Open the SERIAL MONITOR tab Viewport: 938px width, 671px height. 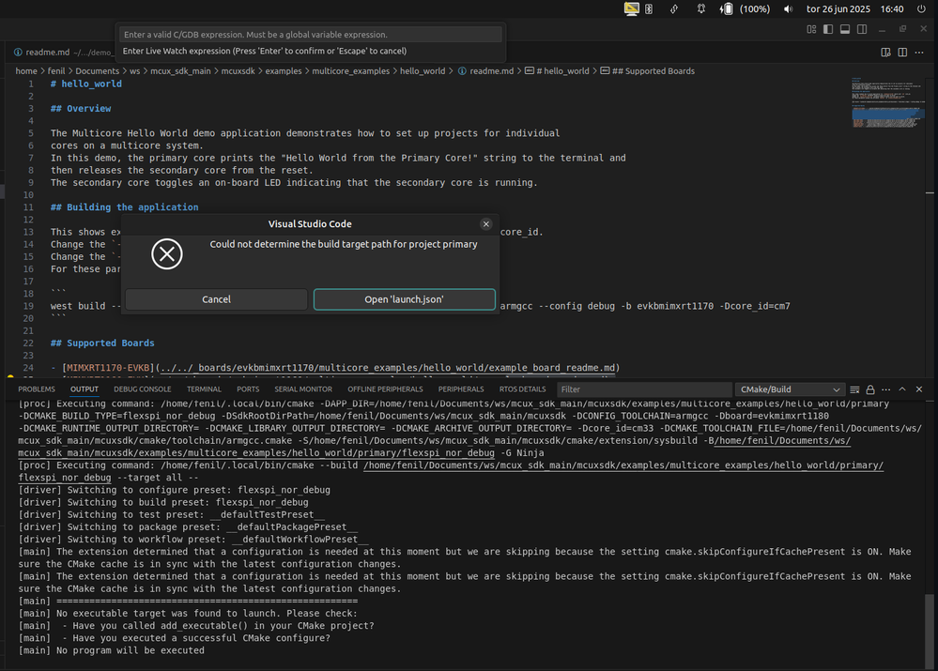(x=303, y=389)
